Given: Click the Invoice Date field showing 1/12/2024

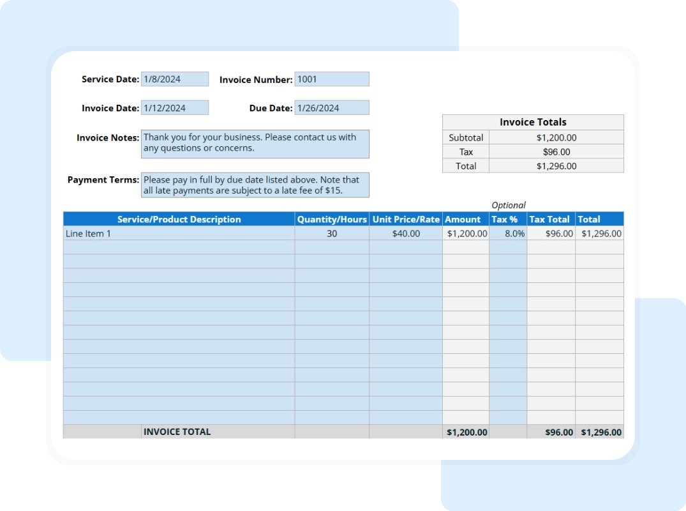Looking at the screenshot, I should tap(174, 107).
